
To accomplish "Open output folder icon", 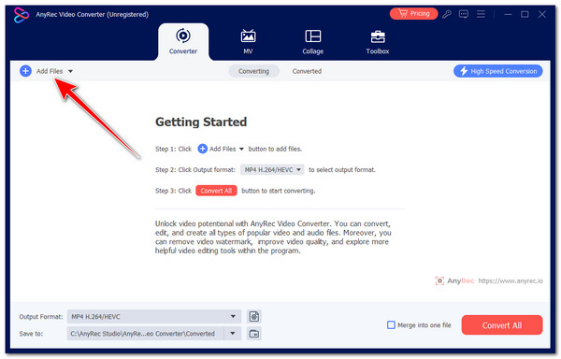I will [254, 334].
